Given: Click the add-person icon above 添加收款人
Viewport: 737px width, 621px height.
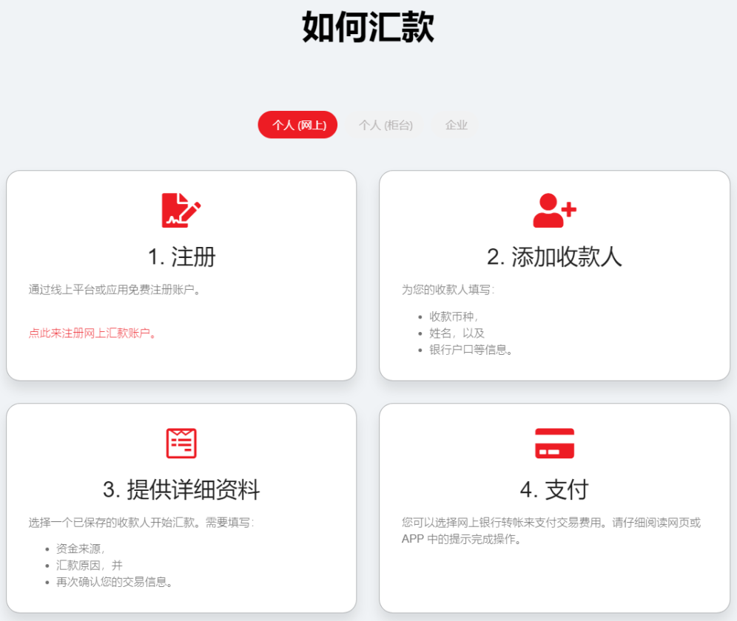Looking at the screenshot, I should [x=554, y=208].
